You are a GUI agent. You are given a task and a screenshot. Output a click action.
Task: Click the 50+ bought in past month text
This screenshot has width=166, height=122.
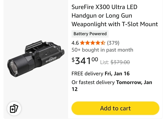[x=102, y=50]
